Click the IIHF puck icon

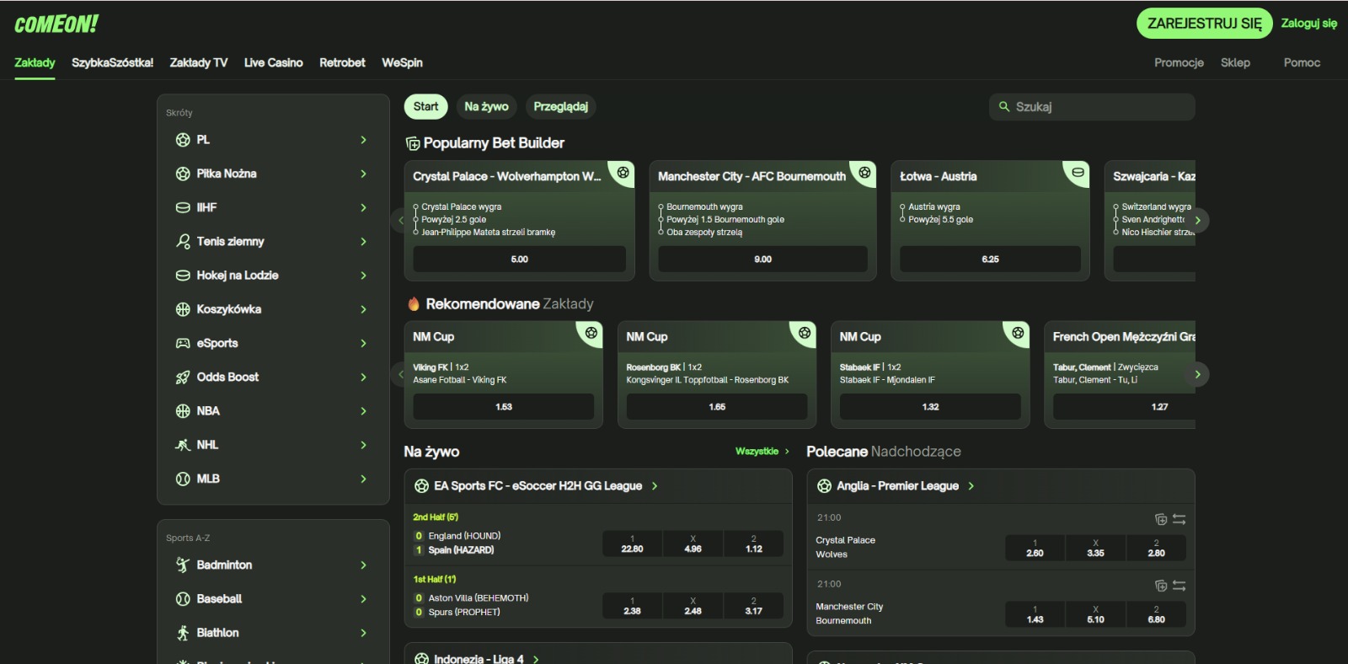[x=183, y=207]
